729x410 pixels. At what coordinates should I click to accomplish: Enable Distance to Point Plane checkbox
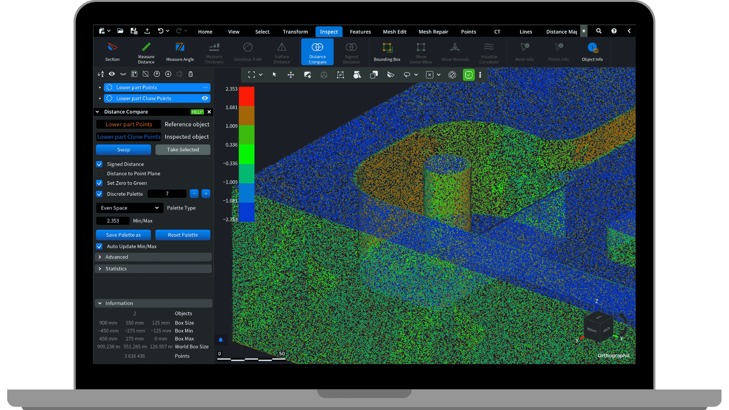99,173
